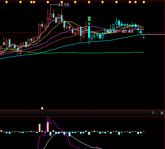Click the 44.56 high price label
The height and width of the screenshot is (149, 165).
coord(63,5)
